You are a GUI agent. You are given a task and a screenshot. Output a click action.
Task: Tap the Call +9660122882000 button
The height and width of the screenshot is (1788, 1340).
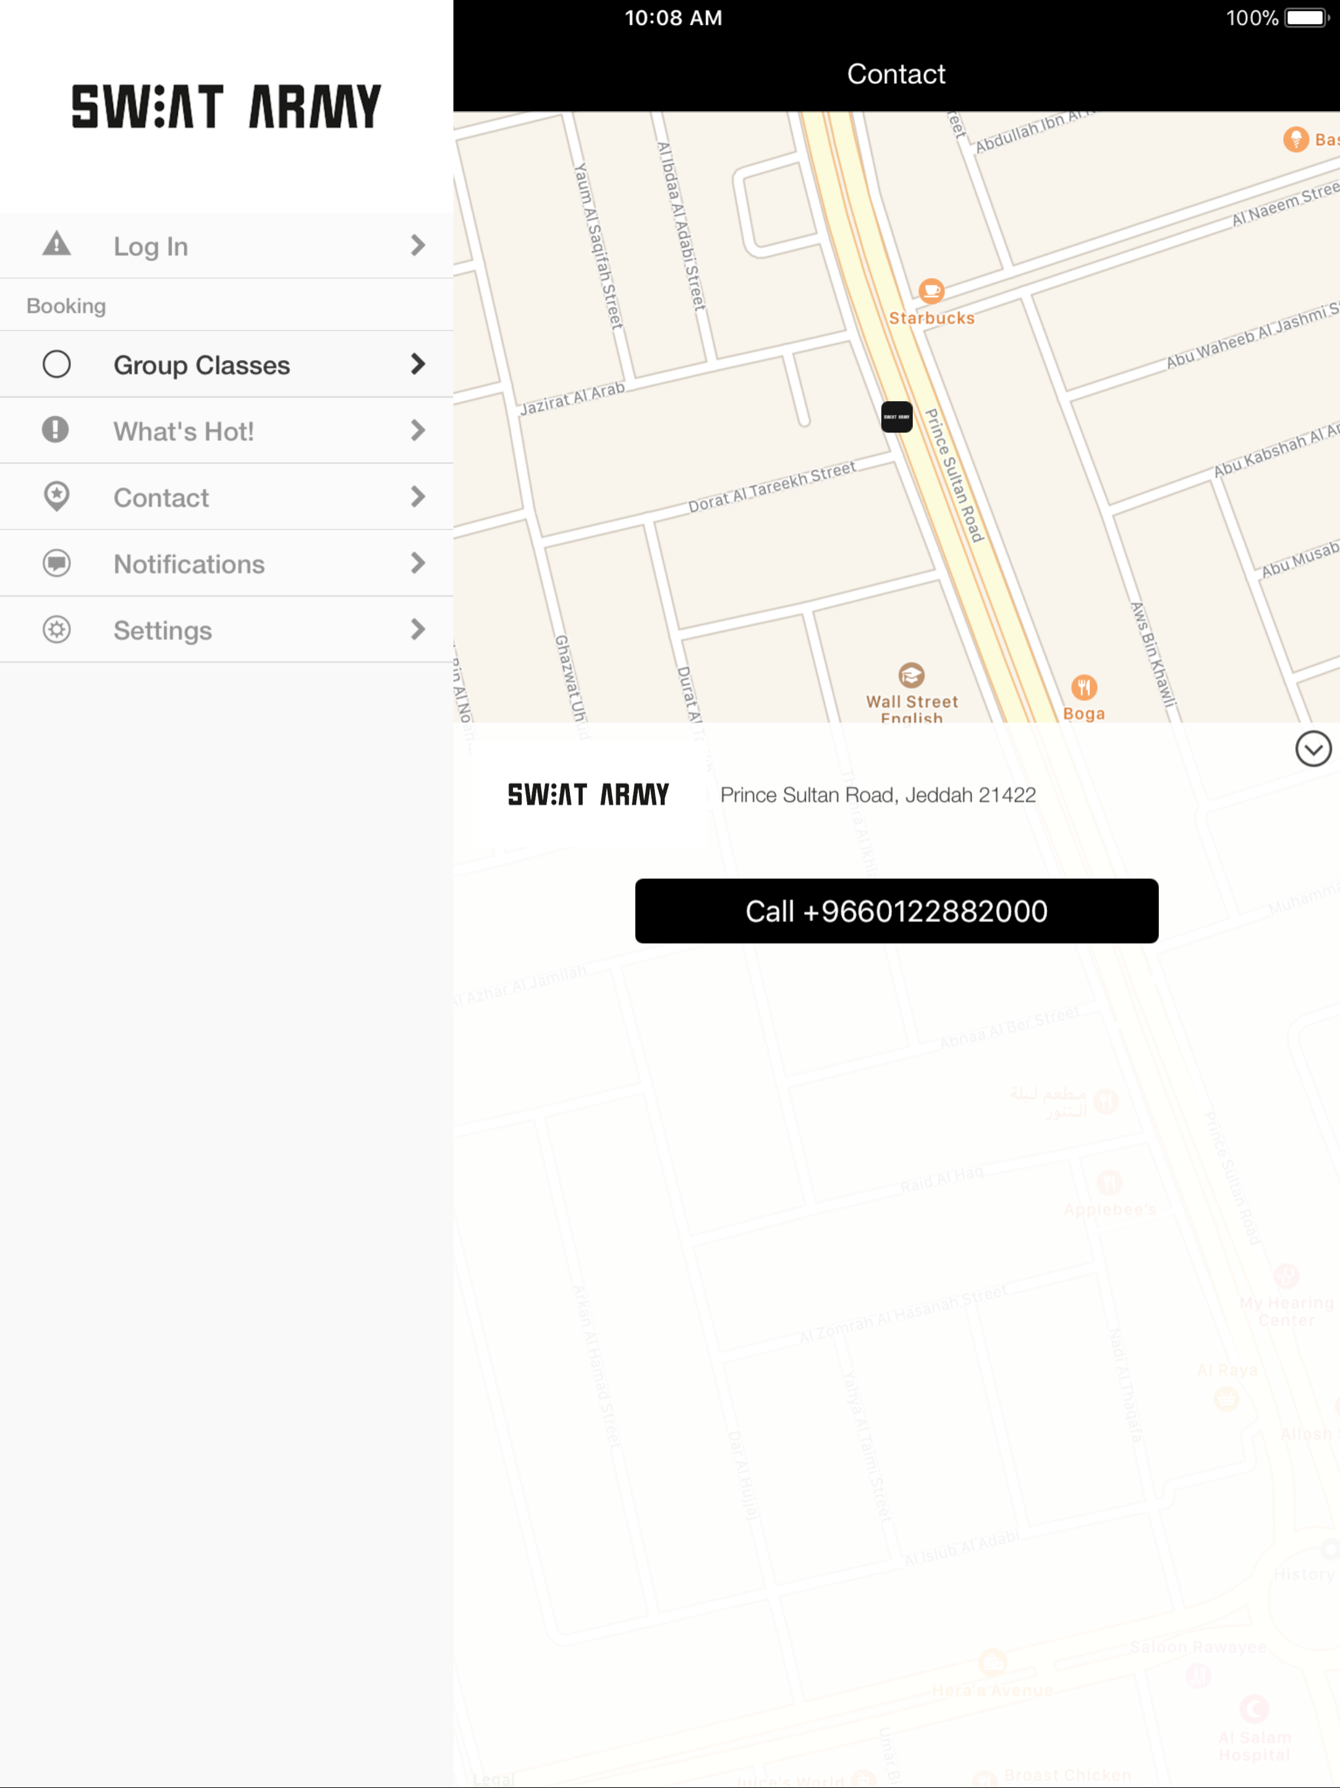(896, 911)
